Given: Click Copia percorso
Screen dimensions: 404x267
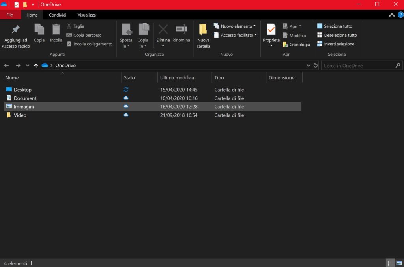Looking at the screenshot, I should 84,35.
